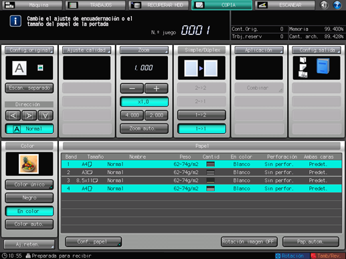Click the speaker volume icon
346x259 pixels.
click(324, 5)
